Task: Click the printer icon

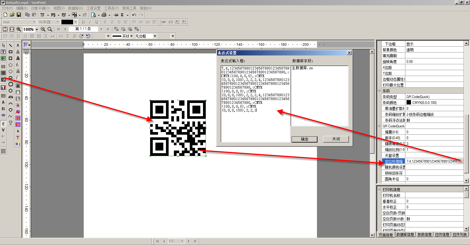Action: (104, 15)
